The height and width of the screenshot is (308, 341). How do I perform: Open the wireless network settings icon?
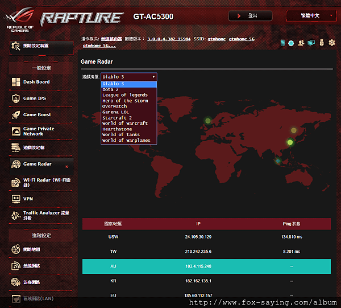click(16, 266)
